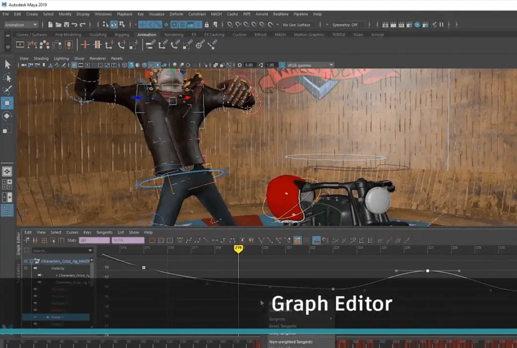The height and width of the screenshot is (348, 517).
Task: Click Move Nearest Picked Key tool in Graph Editor
Action: pyautogui.click(x=27, y=240)
